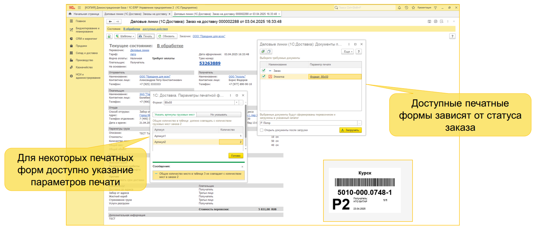536x231 pixels.
Task: Switch to Заказы на доставку tab
Action: [136, 14]
